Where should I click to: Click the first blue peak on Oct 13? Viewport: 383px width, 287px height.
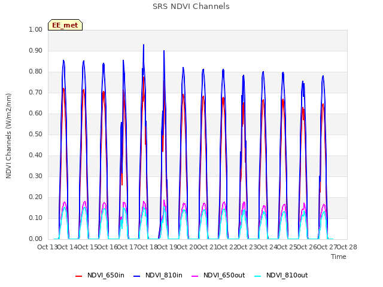tap(63, 60)
